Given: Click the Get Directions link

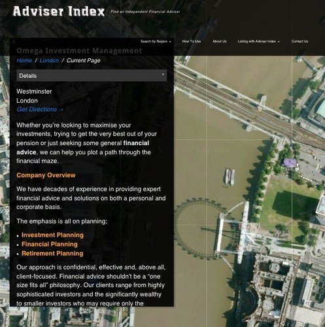Looking at the screenshot, I should tap(40, 109).
